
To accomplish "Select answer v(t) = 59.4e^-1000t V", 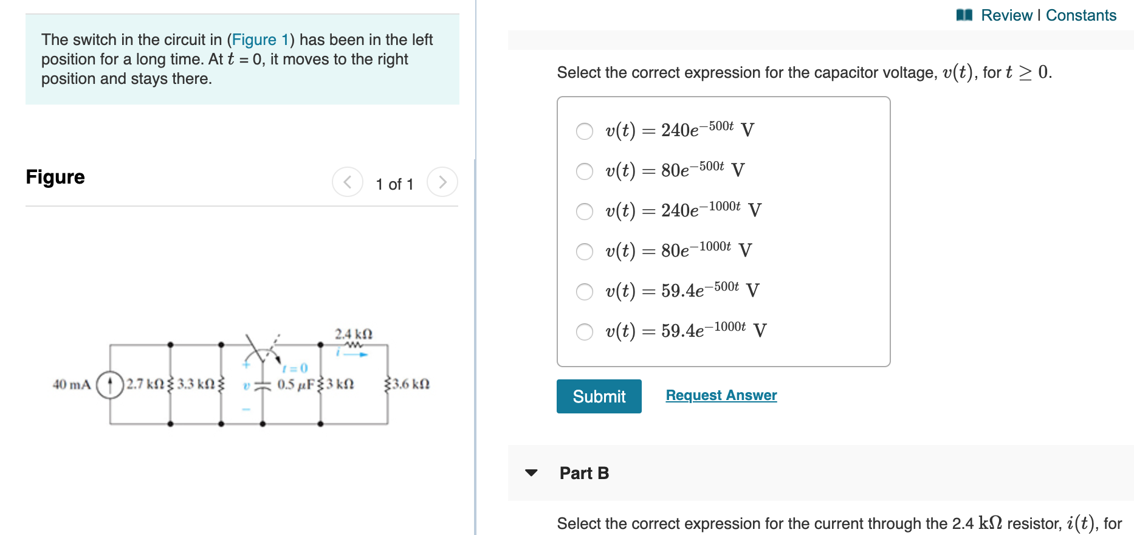I will click(x=584, y=332).
